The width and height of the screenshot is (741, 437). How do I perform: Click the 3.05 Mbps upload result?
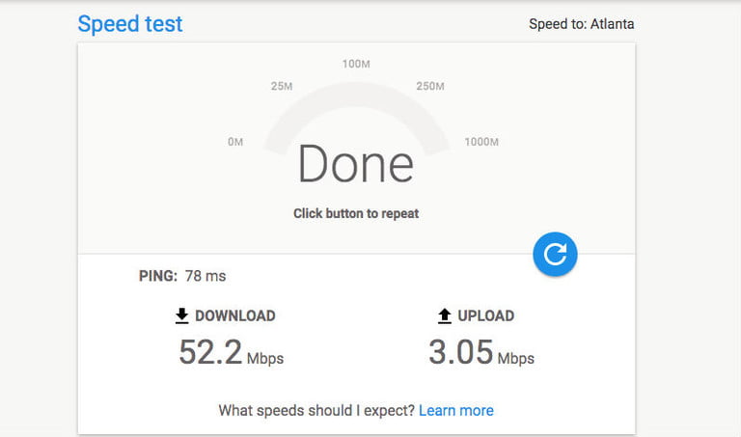[x=481, y=353]
